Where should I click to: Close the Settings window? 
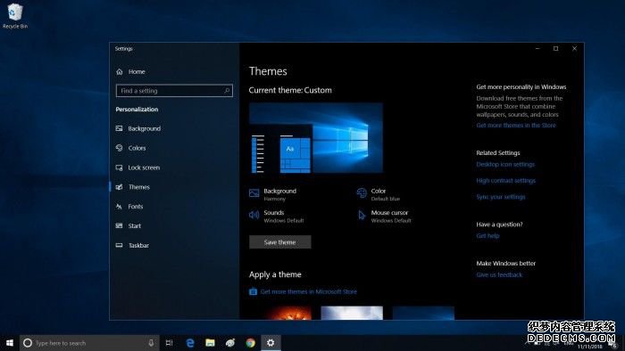(574, 48)
